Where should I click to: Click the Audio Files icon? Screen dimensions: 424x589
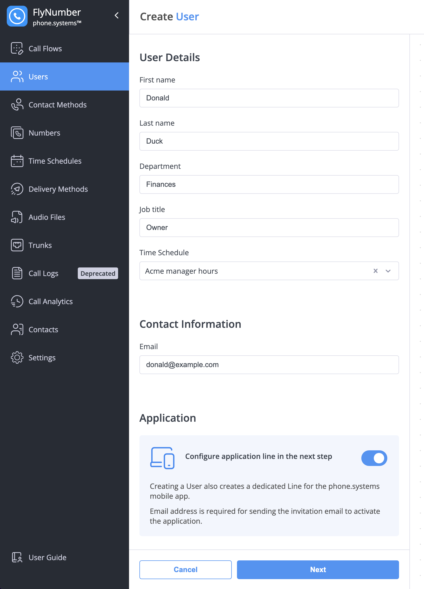tap(17, 217)
